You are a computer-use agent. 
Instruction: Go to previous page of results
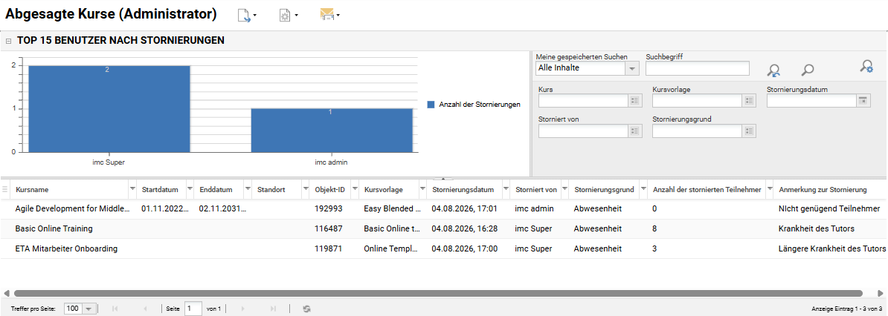[145, 309]
